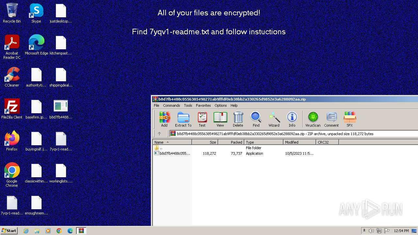
Task: Click the Find magnifier icon
Action: pos(256,119)
